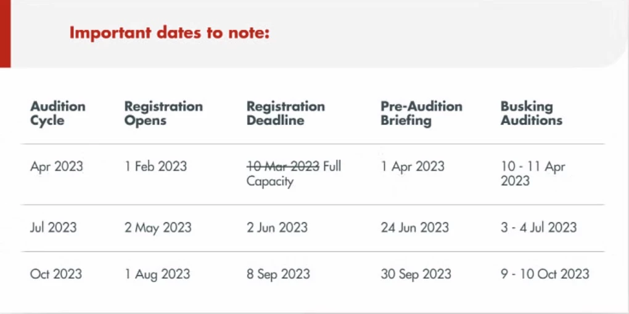This screenshot has height=314, width=629.
Task: Click the Apr 2023 audition cycle cell
Action: (57, 166)
